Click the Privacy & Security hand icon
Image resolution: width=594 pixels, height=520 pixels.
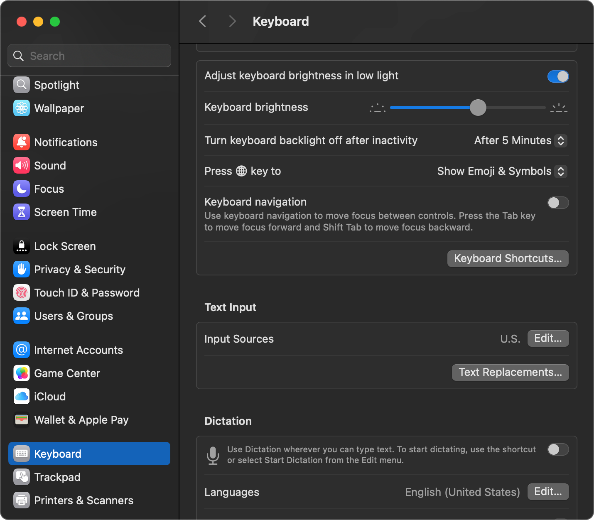click(x=22, y=269)
